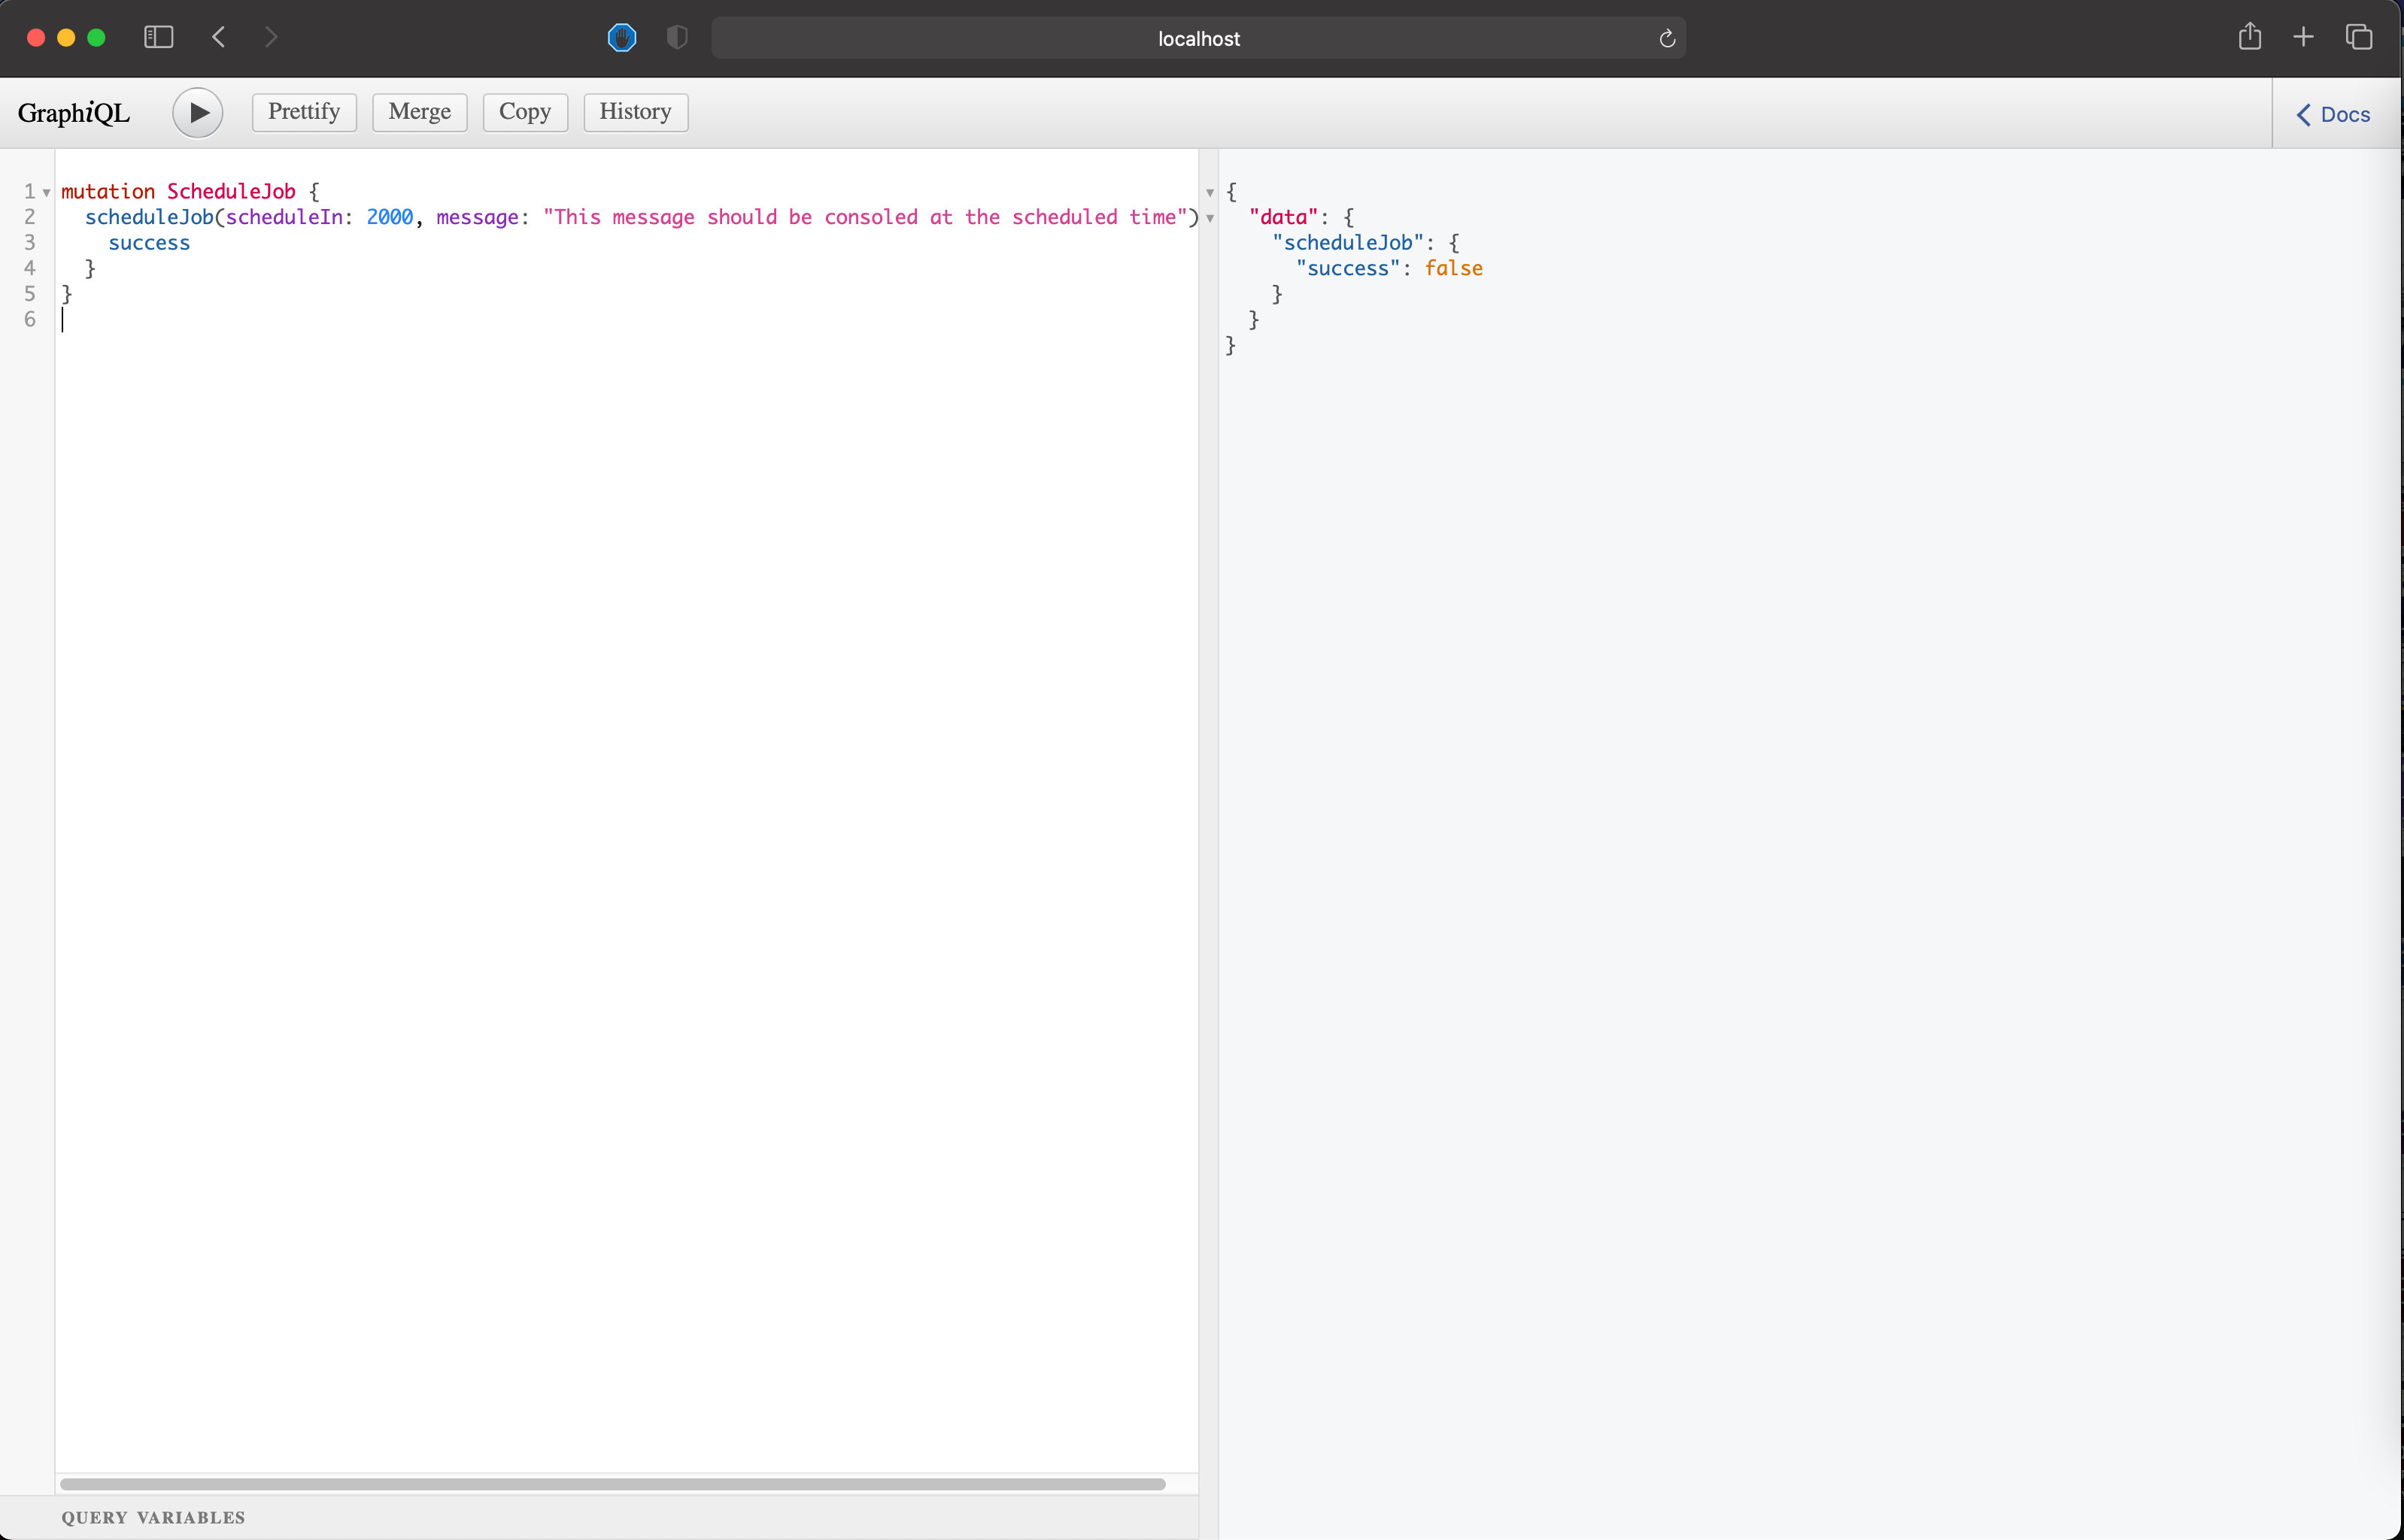The width and height of the screenshot is (2404, 1540).
Task: Expand the Query Variables section
Action: pos(154,1517)
